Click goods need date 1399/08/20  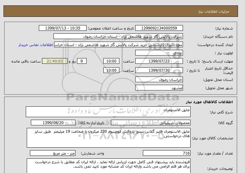pos(53,123)
